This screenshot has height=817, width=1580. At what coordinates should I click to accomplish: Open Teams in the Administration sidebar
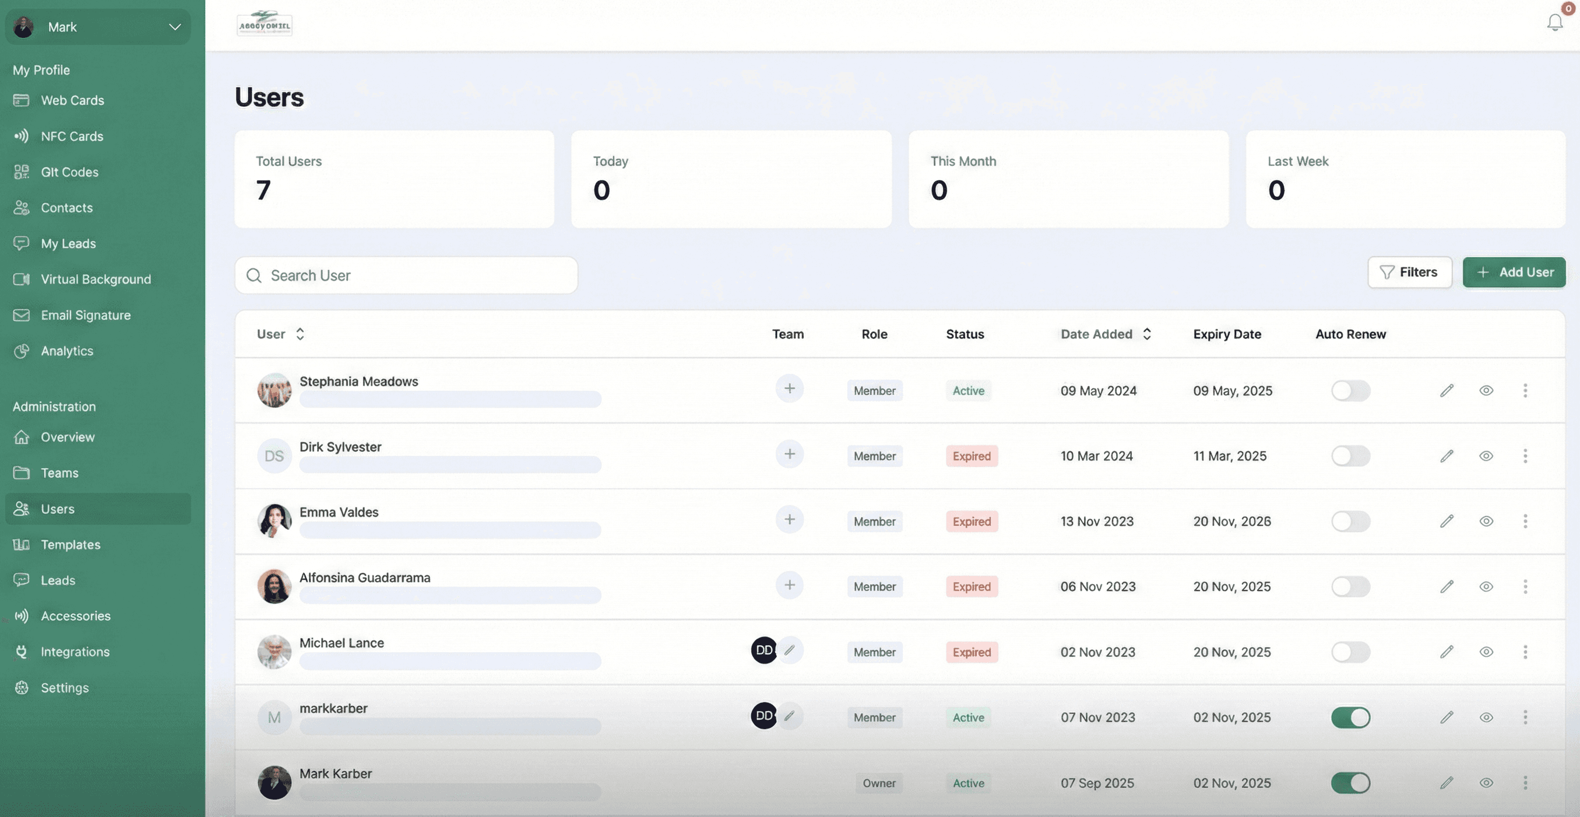[59, 472]
